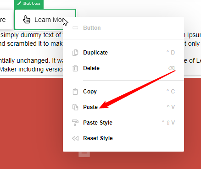Image resolution: width=201 pixels, height=169 pixels.
Task: Click the ^ D shortcut hint
Action: (x=171, y=53)
